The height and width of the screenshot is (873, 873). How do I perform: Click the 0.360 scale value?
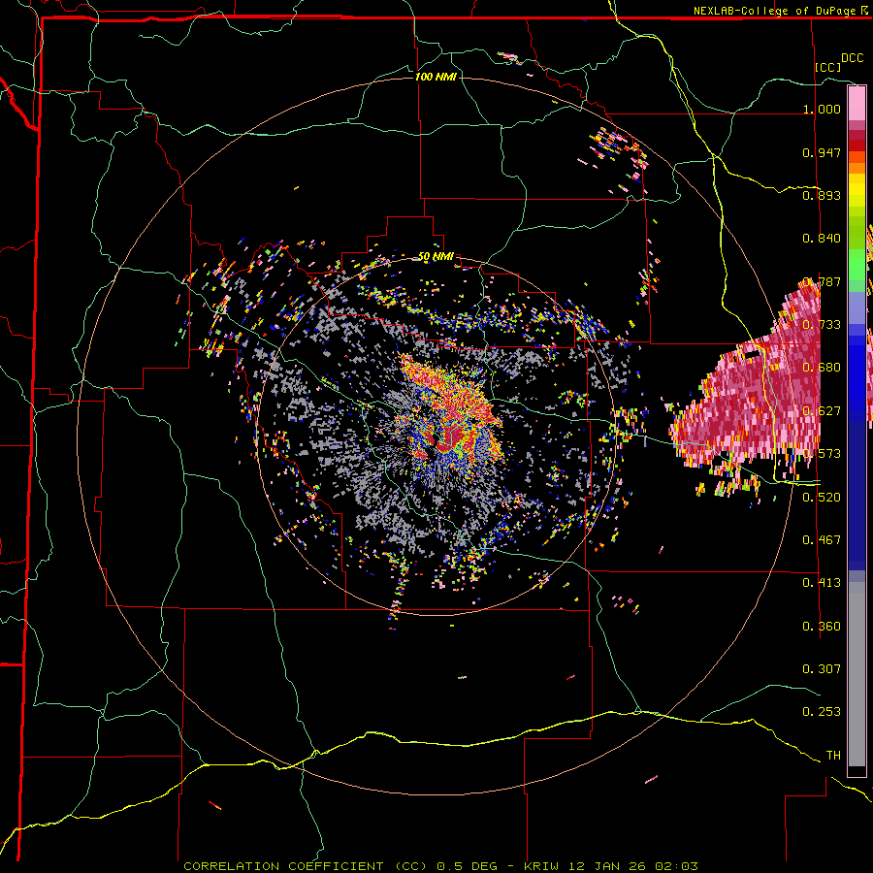(822, 627)
